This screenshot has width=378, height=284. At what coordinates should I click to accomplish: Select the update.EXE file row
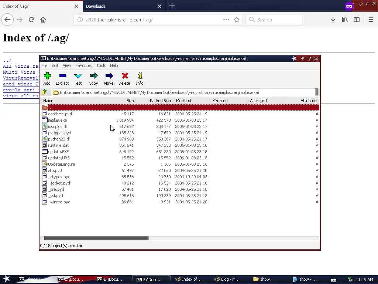coord(180,151)
